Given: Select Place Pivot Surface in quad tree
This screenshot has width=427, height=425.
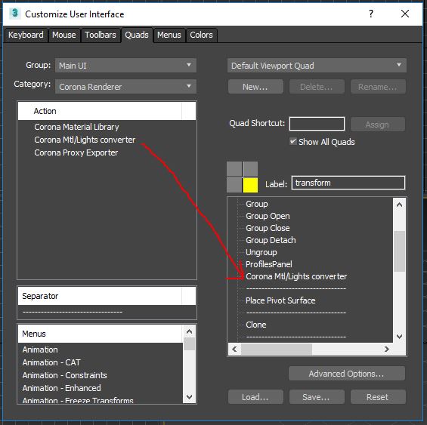Looking at the screenshot, I should (280, 300).
